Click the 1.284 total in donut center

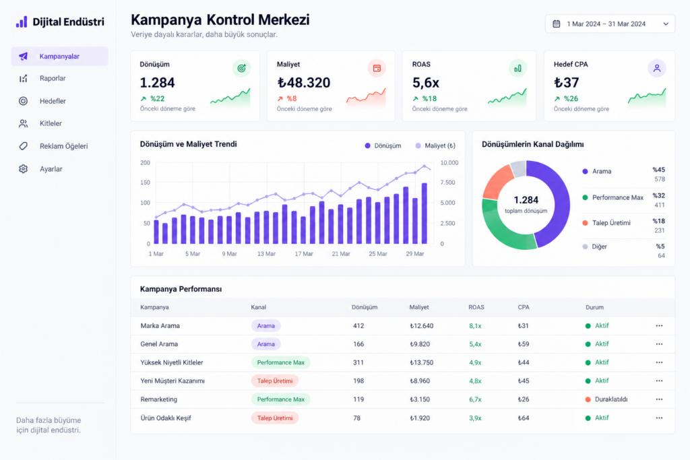pyautogui.click(x=526, y=200)
